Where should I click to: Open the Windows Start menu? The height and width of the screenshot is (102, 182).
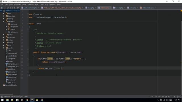(2, 100)
